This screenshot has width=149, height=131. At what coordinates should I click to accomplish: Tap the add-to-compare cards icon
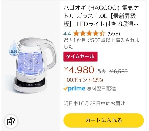11,121
